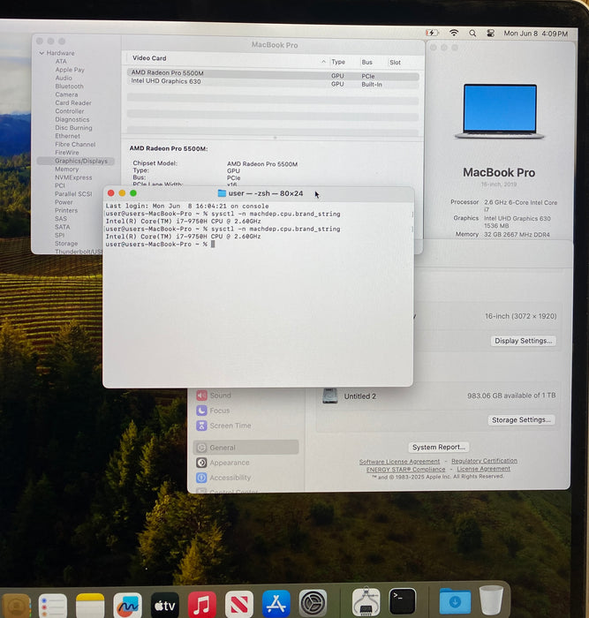Click the Terminal command prompt line
The image size is (589, 618).
click(x=160, y=244)
